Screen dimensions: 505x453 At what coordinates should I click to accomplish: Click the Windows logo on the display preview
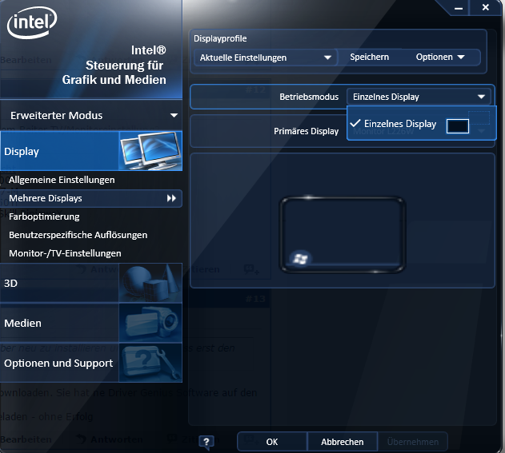300,258
